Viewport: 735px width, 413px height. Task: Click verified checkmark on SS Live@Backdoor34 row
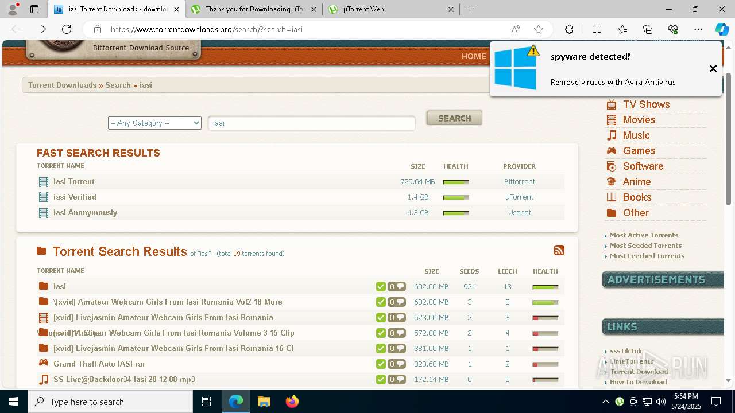coord(381,379)
